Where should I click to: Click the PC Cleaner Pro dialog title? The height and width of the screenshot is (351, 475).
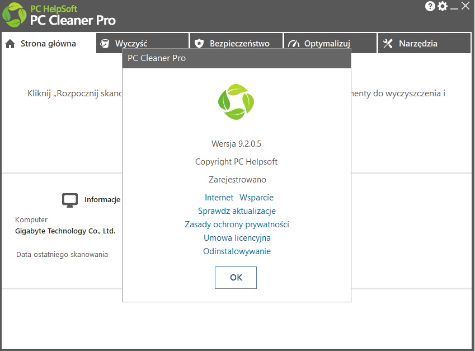pyautogui.click(x=157, y=58)
